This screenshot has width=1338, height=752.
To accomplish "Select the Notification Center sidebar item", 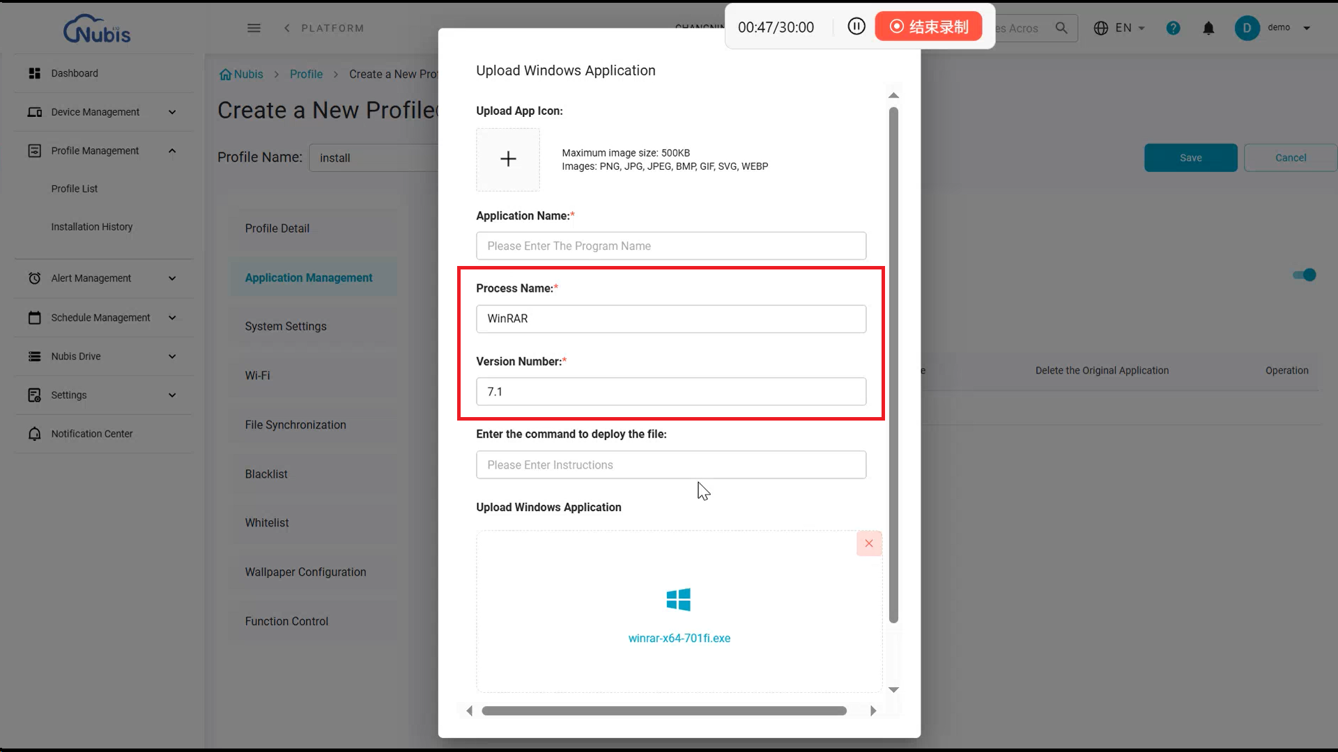I will coord(91,434).
